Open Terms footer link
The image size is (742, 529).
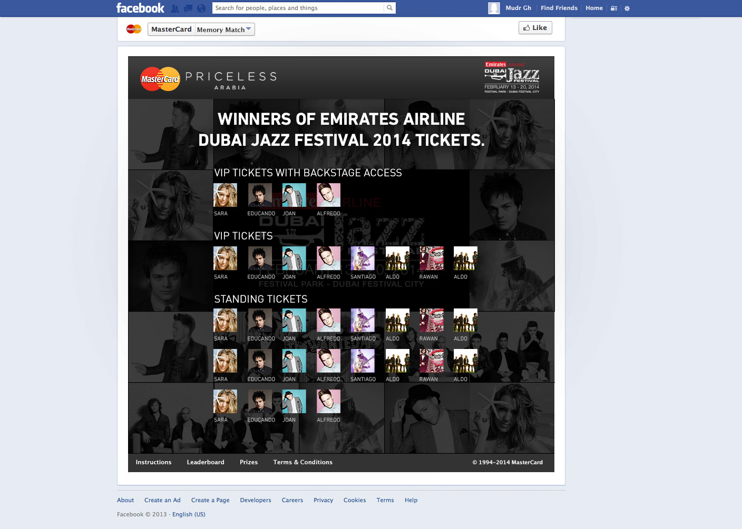(385, 500)
